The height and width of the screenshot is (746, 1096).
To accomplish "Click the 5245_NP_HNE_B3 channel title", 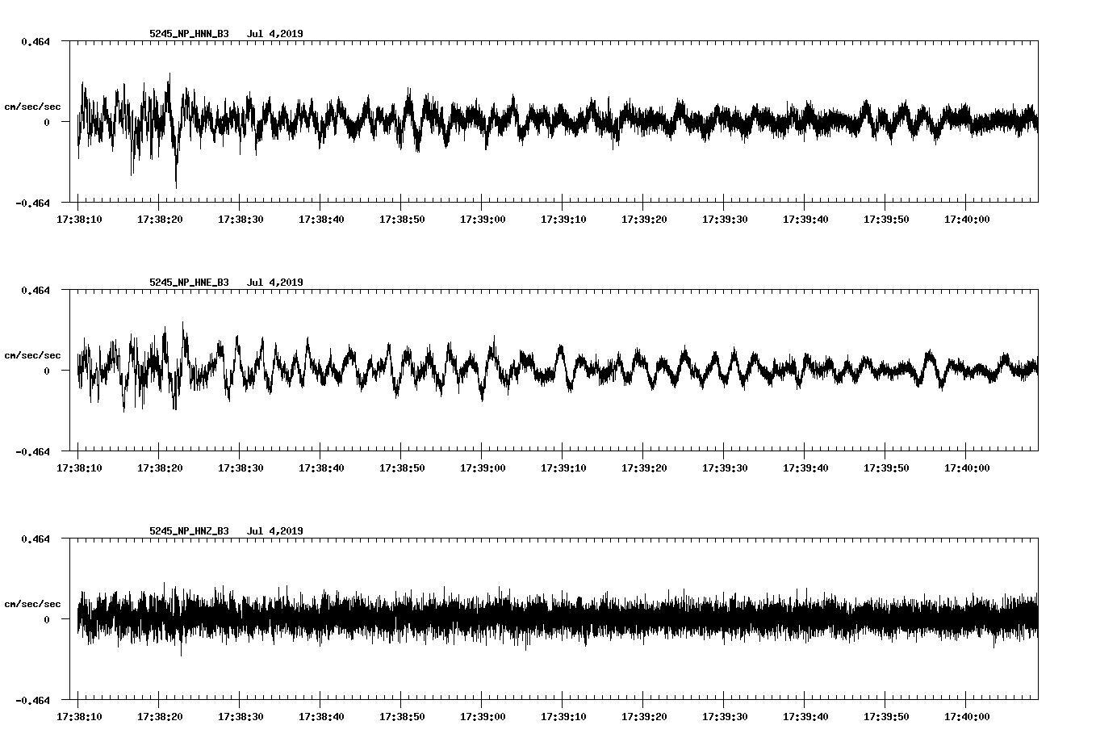I will 189,283.
